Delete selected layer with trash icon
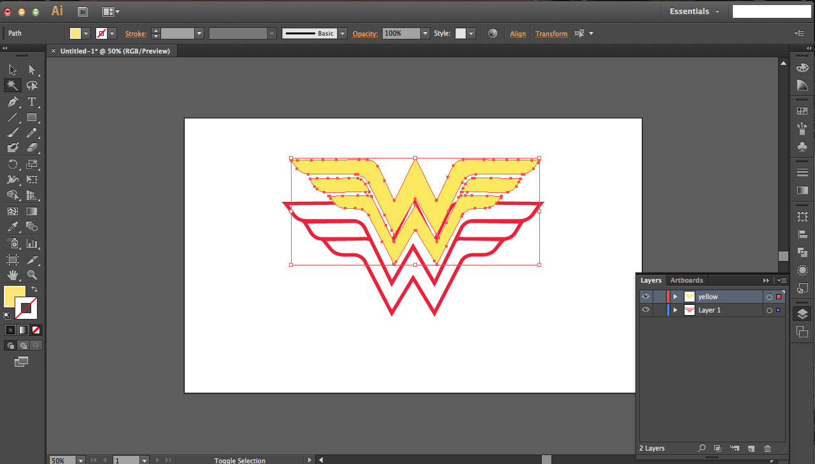The height and width of the screenshot is (464, 815). (767, 449)
